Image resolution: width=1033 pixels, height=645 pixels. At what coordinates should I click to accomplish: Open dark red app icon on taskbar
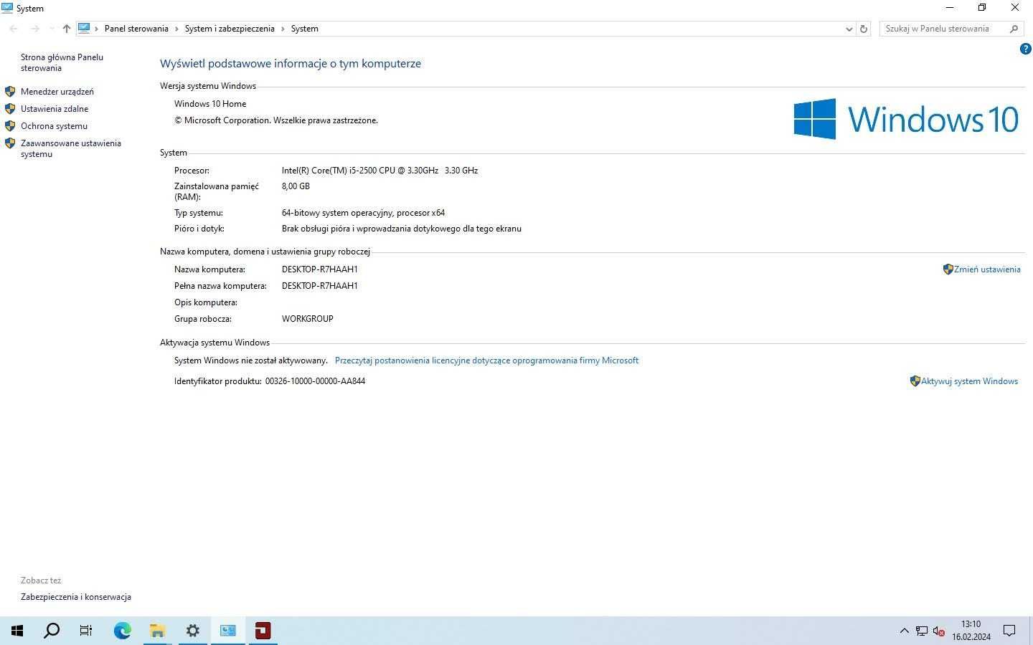coord(263,631)
